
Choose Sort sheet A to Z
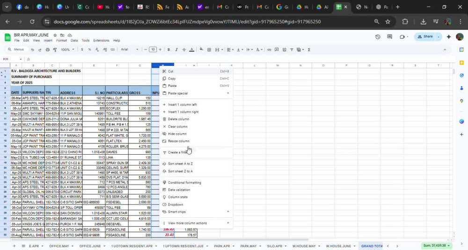[196, 164]
